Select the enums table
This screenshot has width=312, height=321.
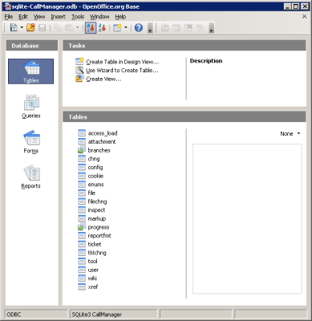95,185
